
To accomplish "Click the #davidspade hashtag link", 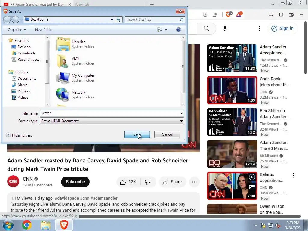I will [x=67, y=199].
